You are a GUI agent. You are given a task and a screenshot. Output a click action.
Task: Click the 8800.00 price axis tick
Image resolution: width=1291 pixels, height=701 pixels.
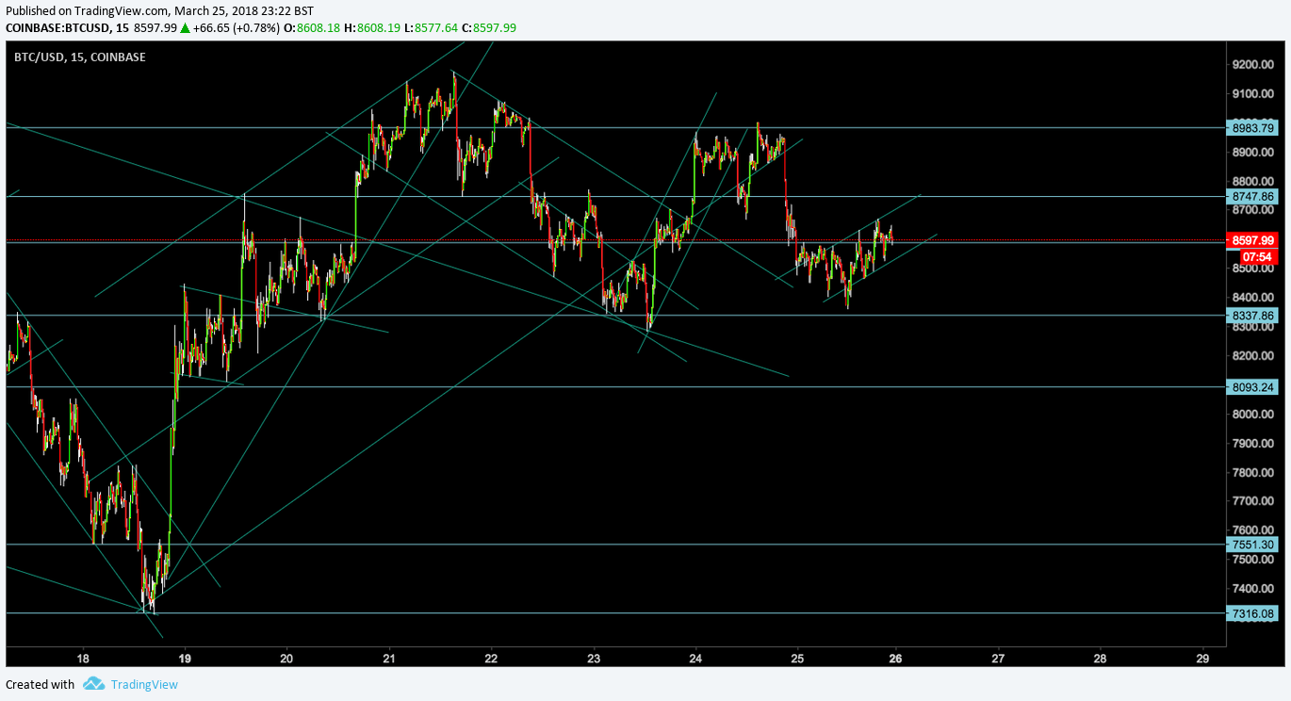1252,182
